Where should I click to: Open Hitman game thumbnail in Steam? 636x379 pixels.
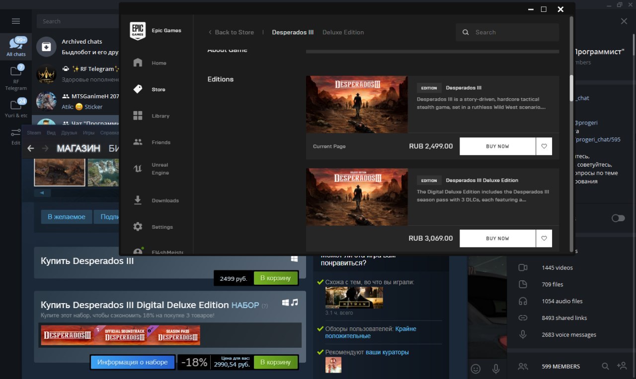[x=354, y=298]
